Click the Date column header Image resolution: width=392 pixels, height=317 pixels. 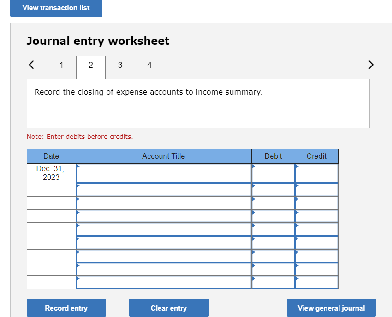[51, 156]
